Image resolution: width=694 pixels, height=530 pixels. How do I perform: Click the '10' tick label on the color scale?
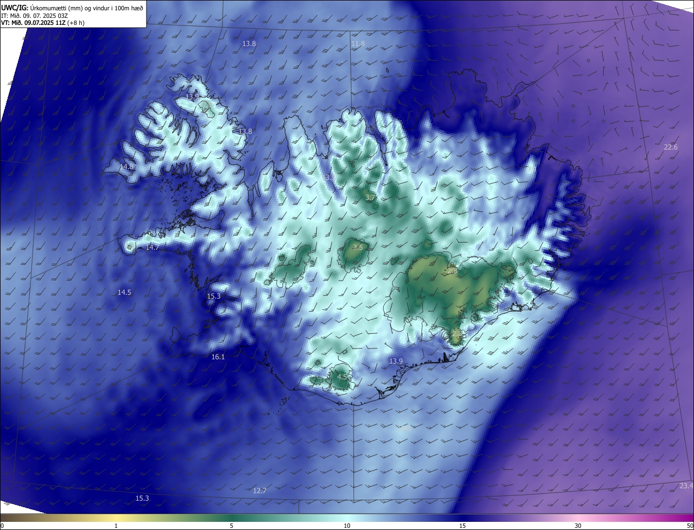click(347, 526)
